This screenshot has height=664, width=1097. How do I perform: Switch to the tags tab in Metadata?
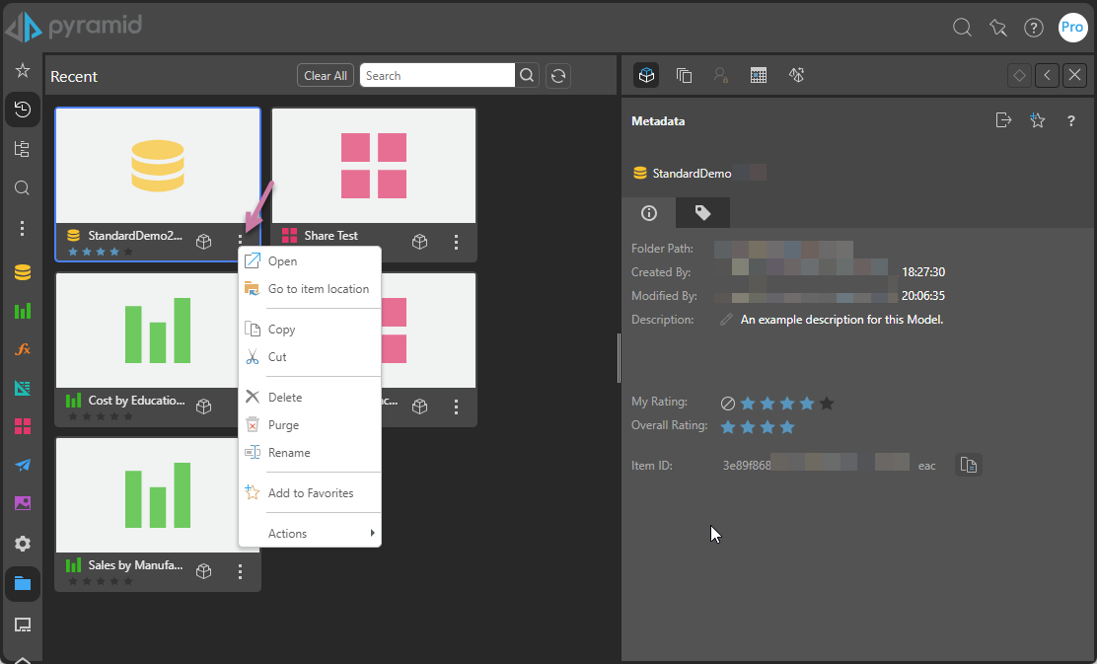(x=702, y=212)
